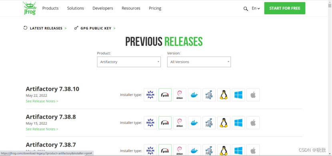Click the Latest Releases refresh icon
This screenshot has width=332, height=156.
[x=26, y=28]
